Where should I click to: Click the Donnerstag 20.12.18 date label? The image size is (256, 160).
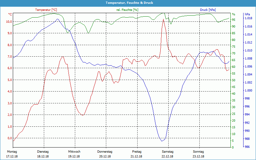(x=105, y=154)
